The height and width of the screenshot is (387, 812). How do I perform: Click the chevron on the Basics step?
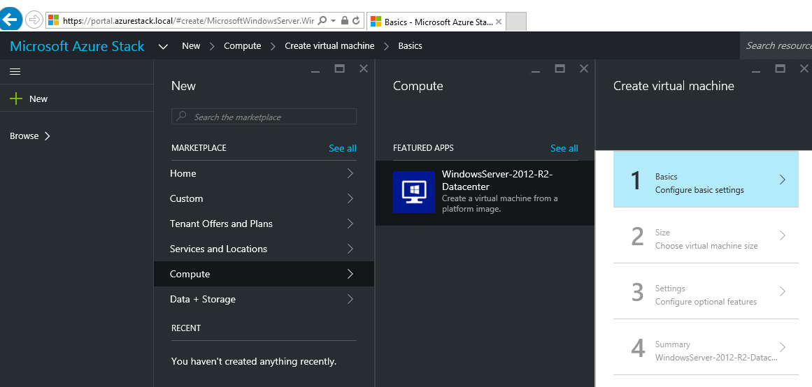(783, 180)
